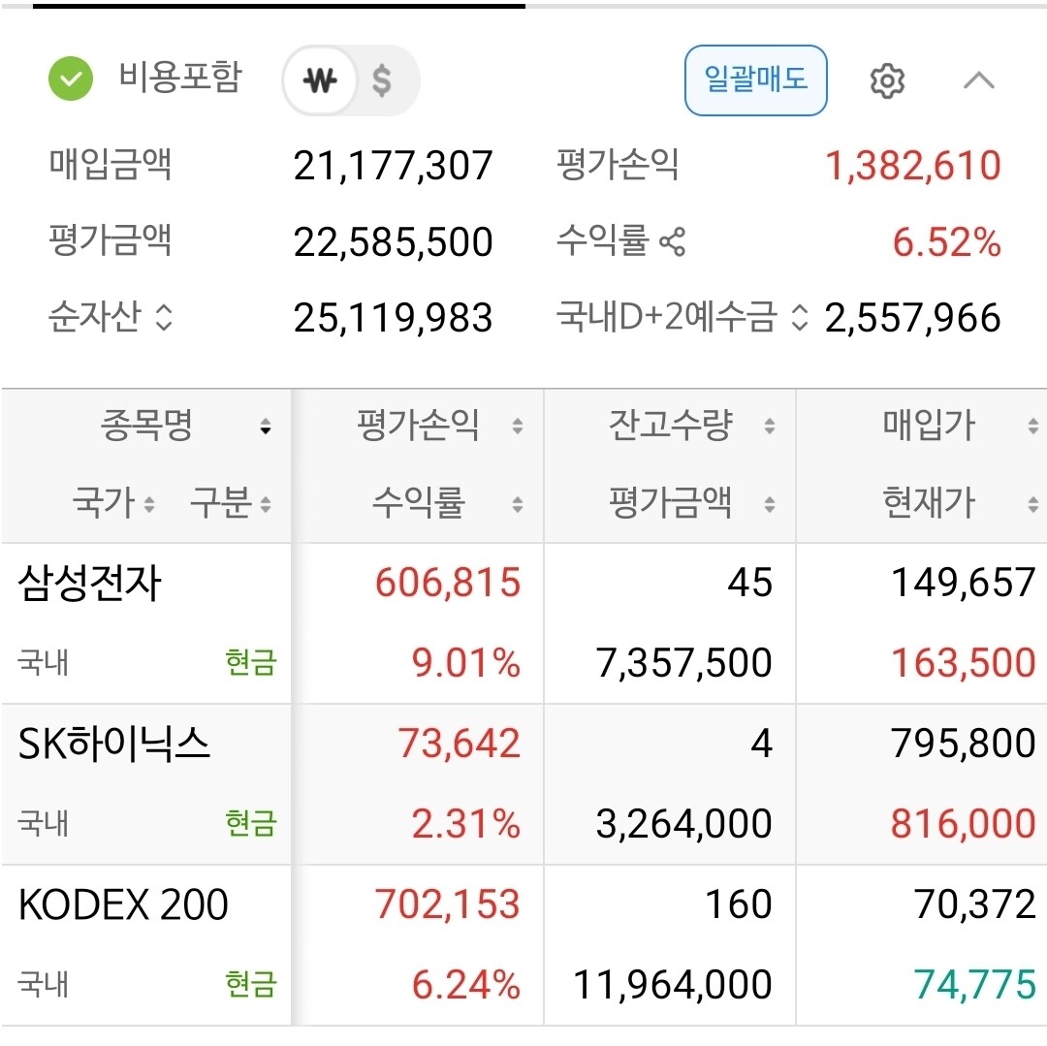Sort the table by 구분 arrow
1047x1046 pixels.
click(x=266, y=505)
